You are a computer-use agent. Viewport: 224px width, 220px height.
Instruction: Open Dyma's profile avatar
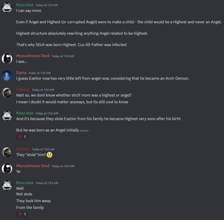coord(7,76)
